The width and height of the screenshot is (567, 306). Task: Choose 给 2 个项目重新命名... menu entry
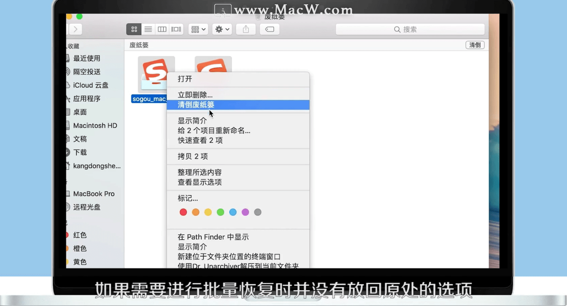238,131
